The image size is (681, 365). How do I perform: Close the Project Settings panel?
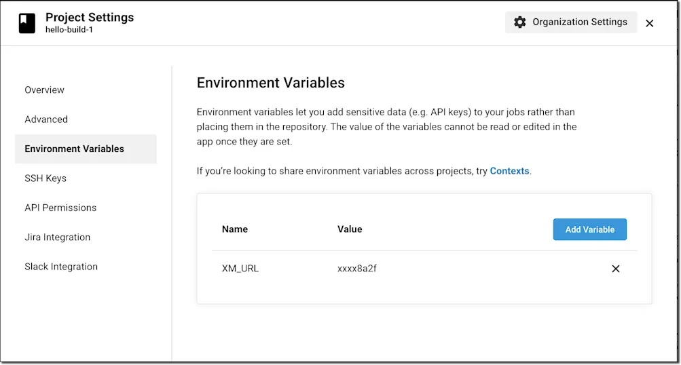(650, 23)
